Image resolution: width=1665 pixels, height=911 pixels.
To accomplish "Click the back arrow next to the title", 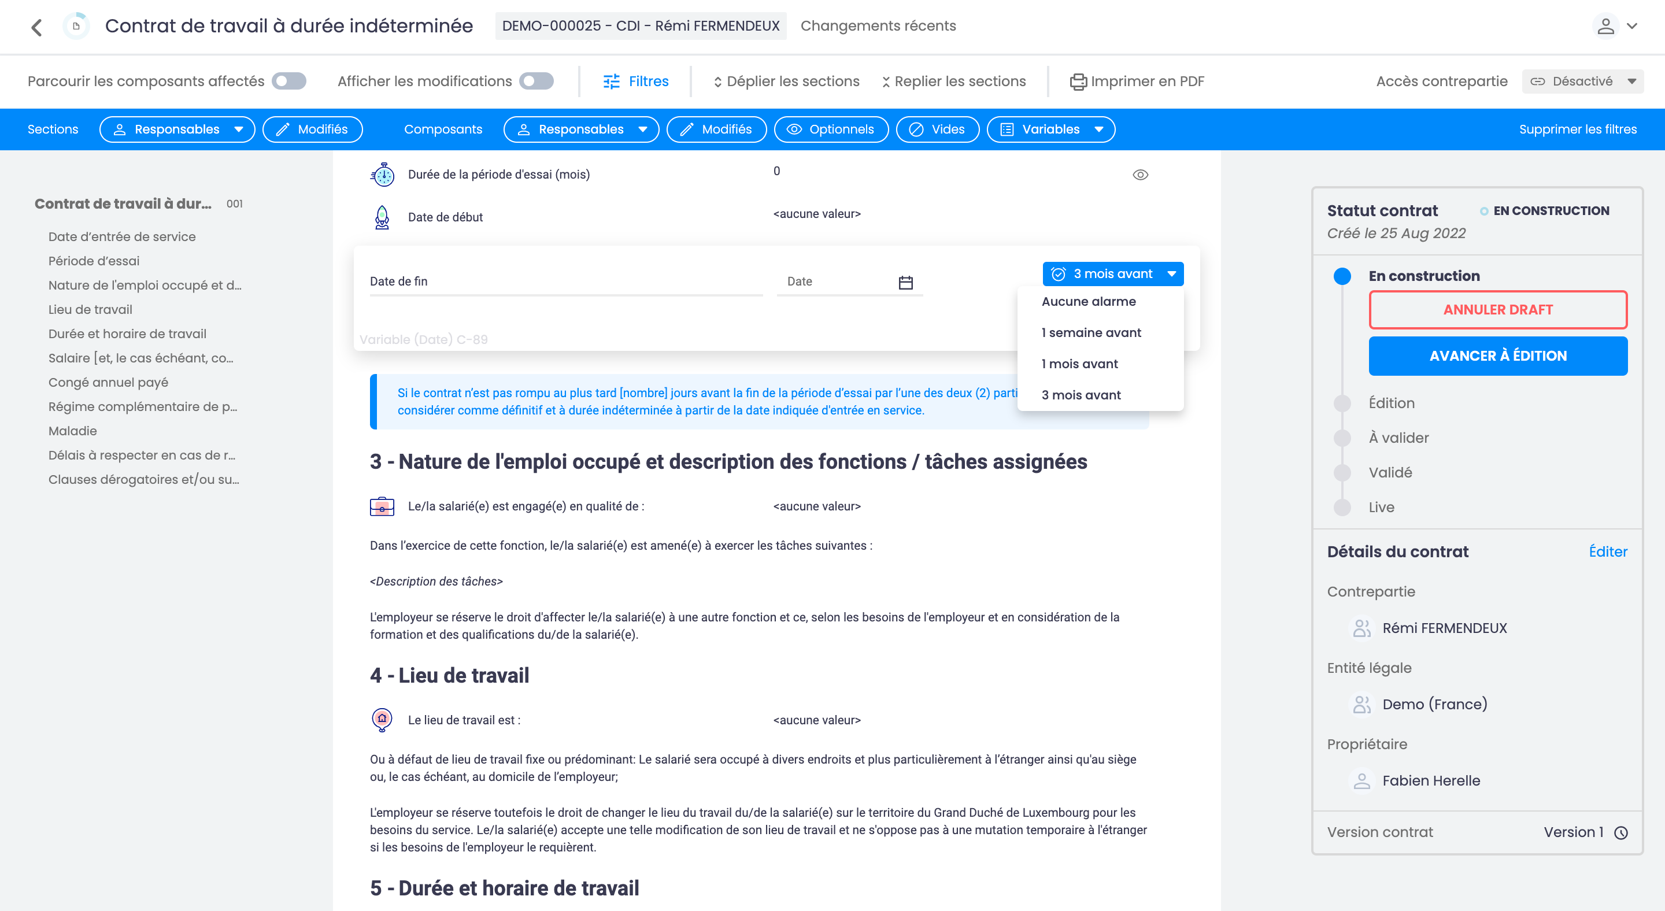I will click(x=37, y=27).
